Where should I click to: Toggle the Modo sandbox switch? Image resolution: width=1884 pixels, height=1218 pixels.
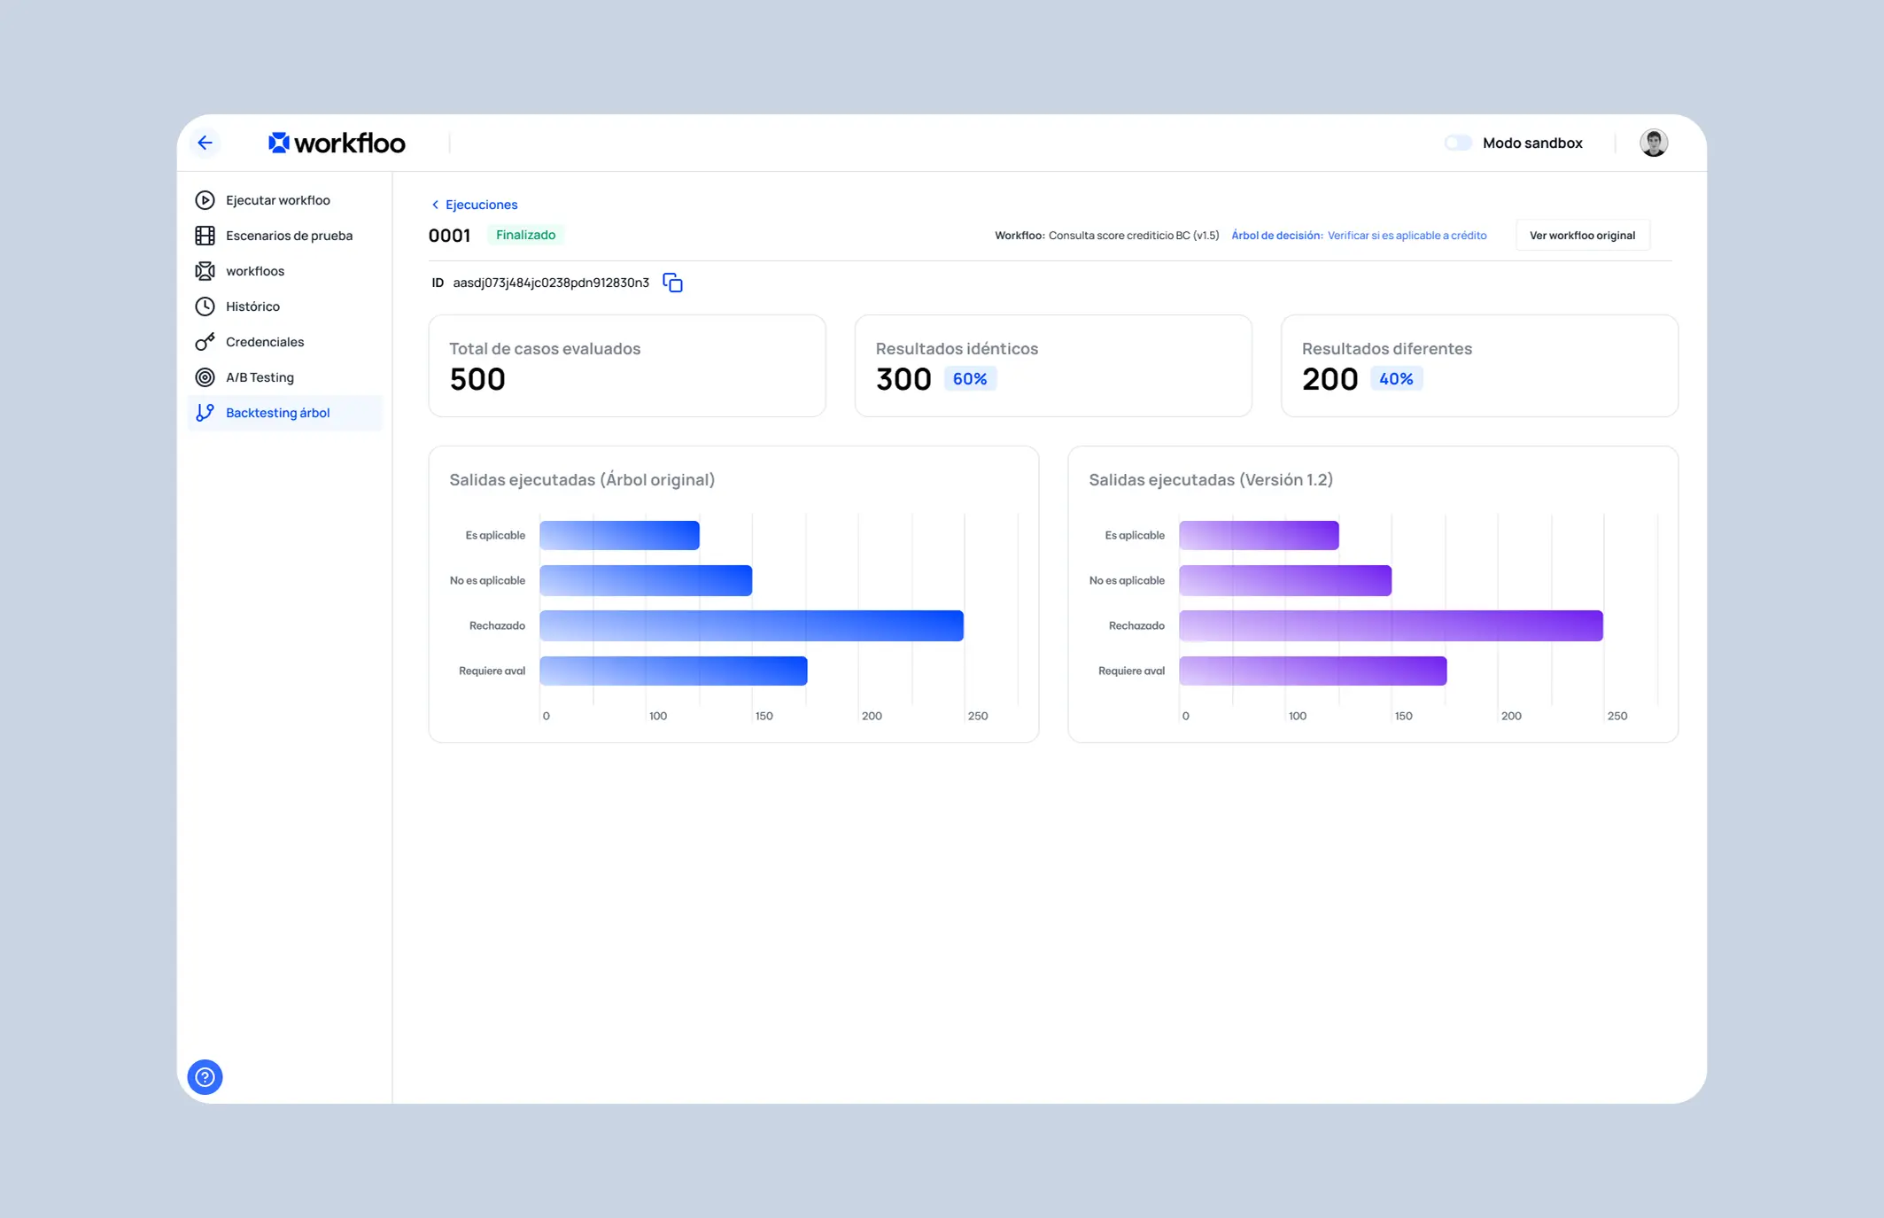coord(1458,143)
